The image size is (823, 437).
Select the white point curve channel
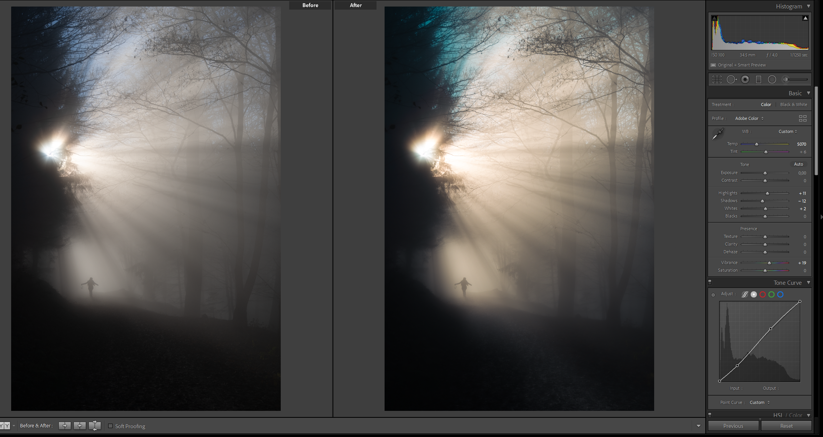tap(754, 294)
